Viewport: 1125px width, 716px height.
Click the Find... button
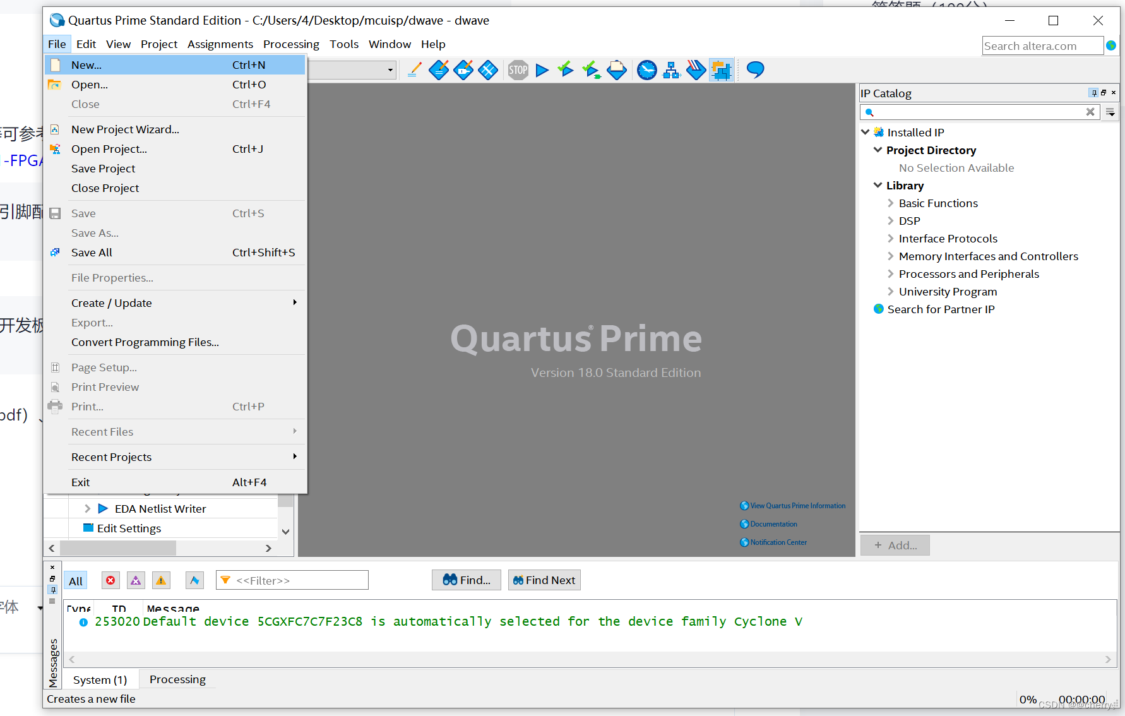point(467,580)
